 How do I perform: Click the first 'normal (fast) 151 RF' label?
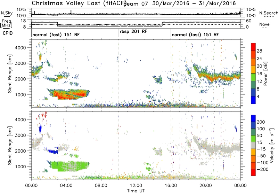coord(56,34)
